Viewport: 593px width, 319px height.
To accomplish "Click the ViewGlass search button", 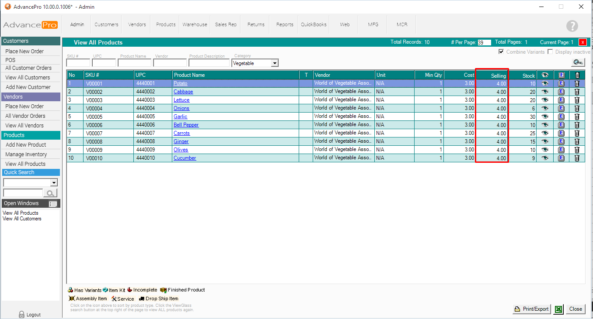I will pyautogui.click(x=578, y=62).
